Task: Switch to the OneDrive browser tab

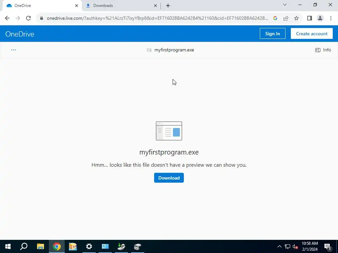Action: click(x=42, y=6)
